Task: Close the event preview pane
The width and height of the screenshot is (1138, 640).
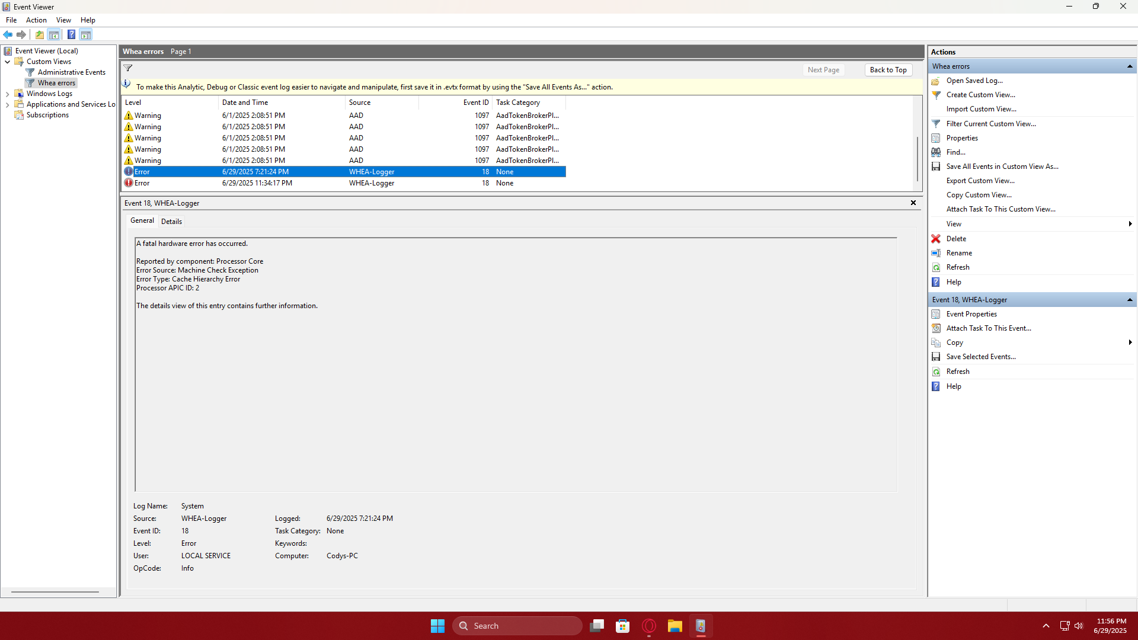Action: (x=913, y=203)
